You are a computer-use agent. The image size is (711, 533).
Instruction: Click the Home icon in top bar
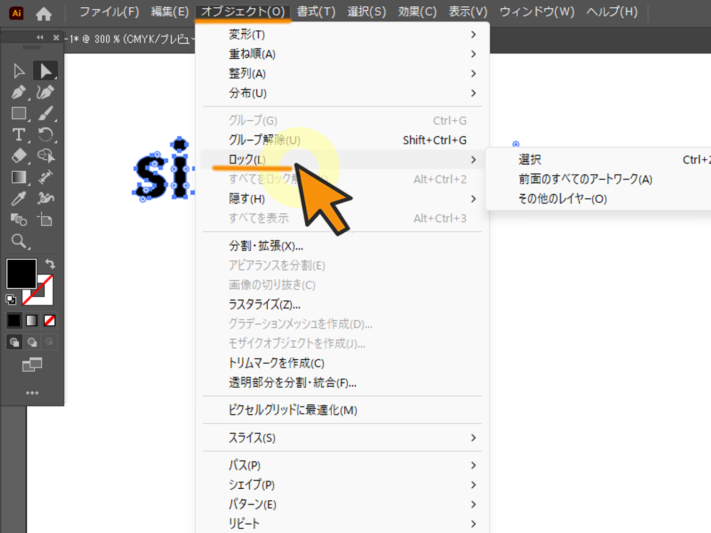[x=44, y=14]
